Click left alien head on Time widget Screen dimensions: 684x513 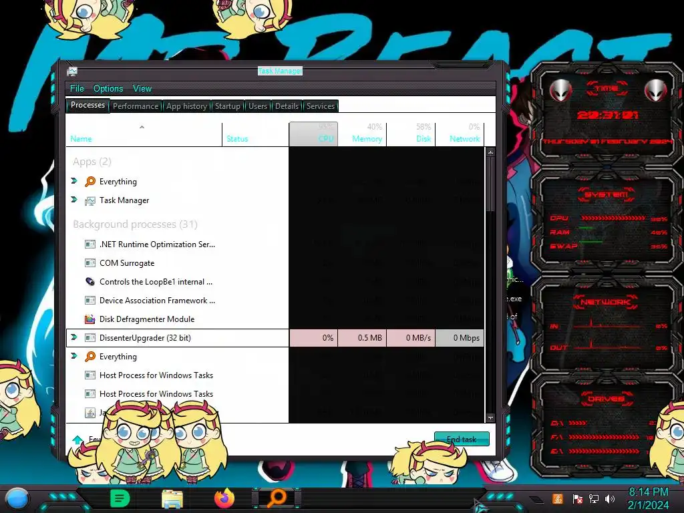561,90
